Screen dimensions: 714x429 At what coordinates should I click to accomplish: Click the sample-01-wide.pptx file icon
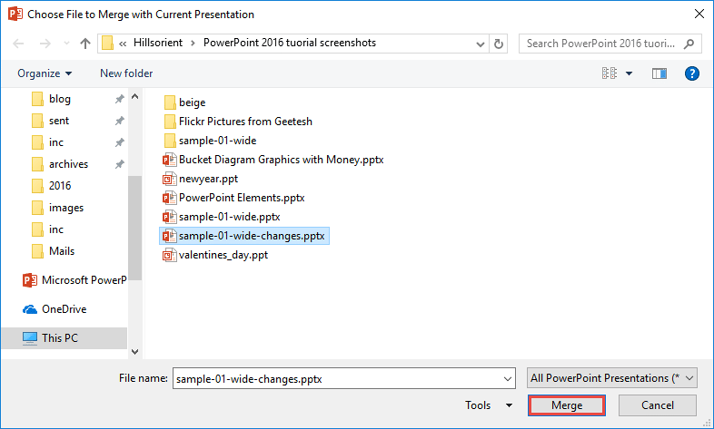click(169, 217)
